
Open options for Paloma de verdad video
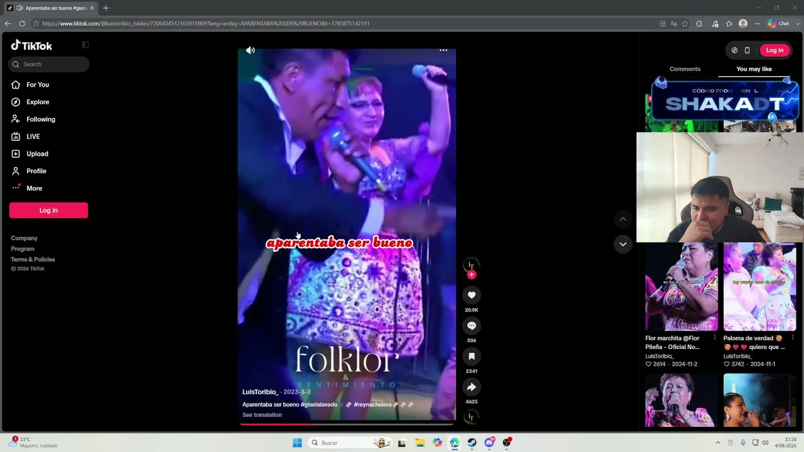pyautogui.click(x=793, y=338)
